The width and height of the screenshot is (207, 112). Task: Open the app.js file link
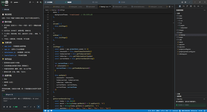(7, 49)
